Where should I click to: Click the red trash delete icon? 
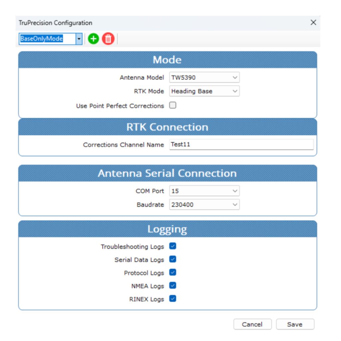pyautogui.click(x=108, y=39)
